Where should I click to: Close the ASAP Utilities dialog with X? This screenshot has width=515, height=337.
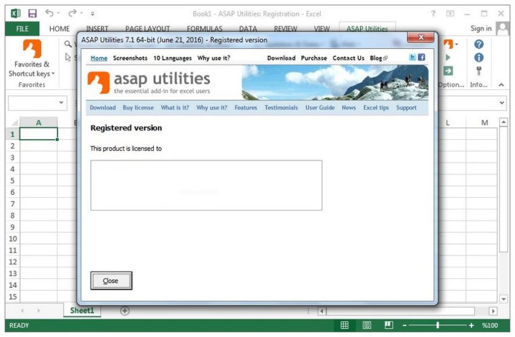421,37
